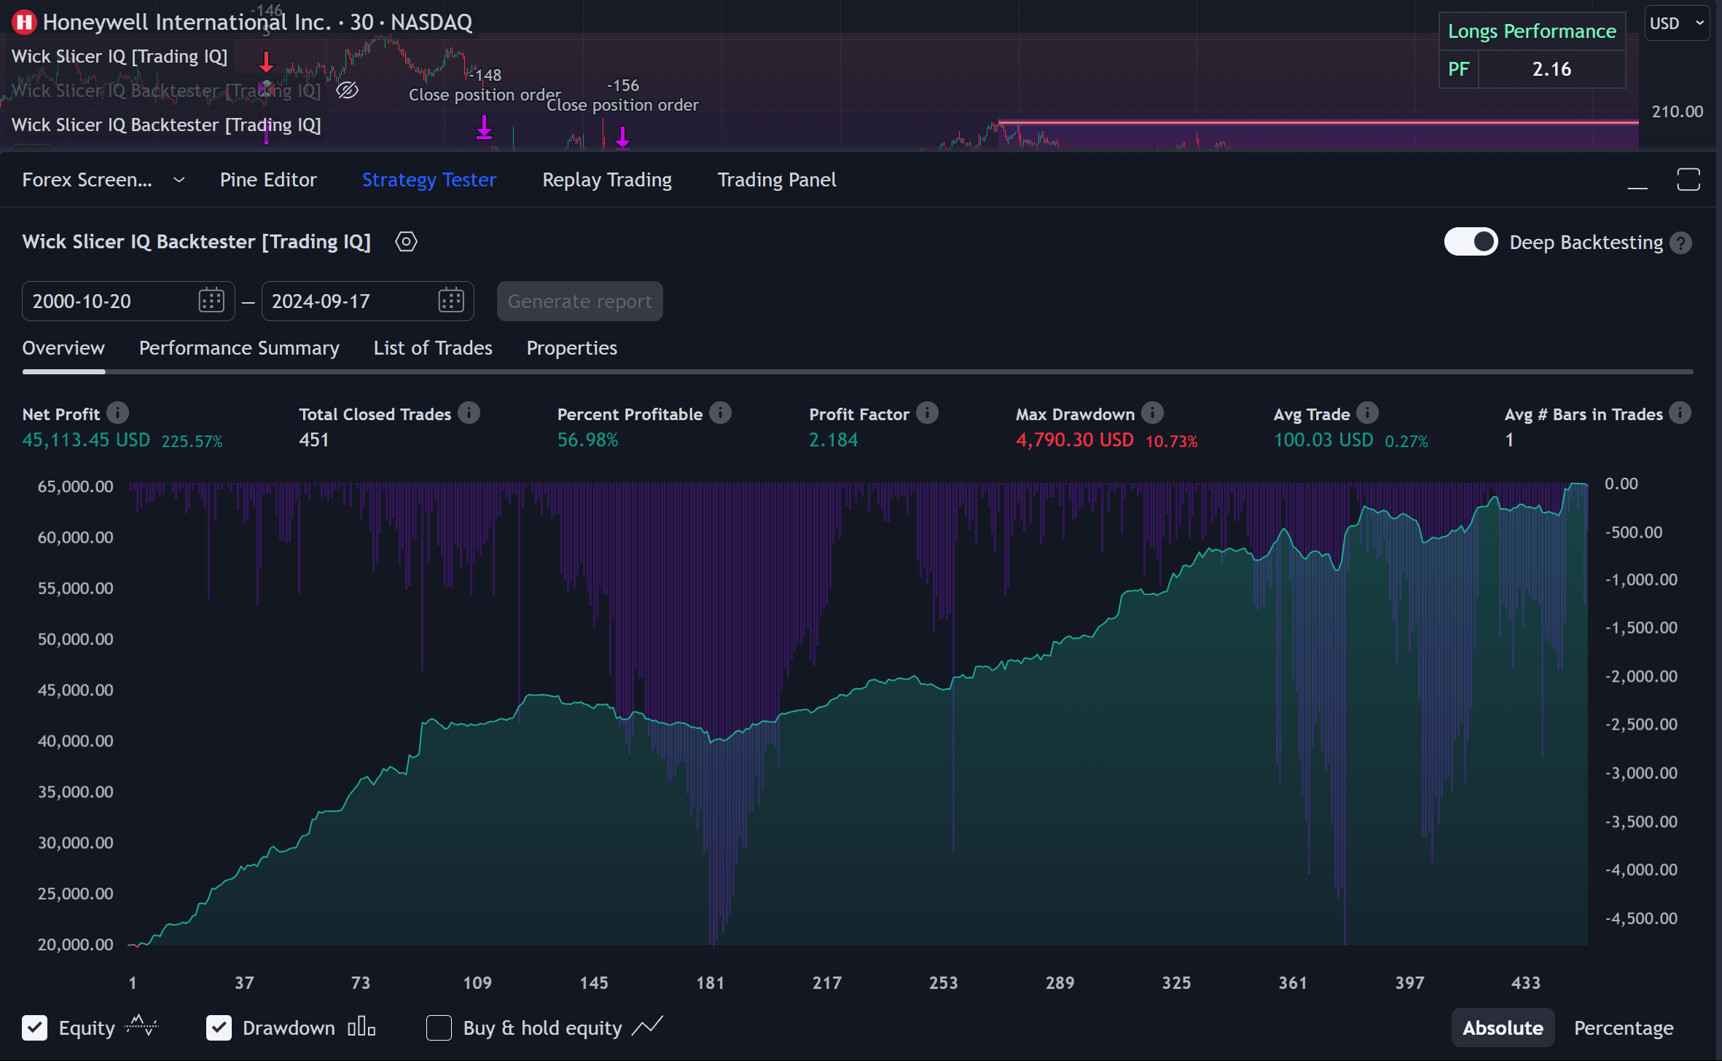Click start date field 2000-10-20
The image size is (1722, 1061).
click(128, 301)
